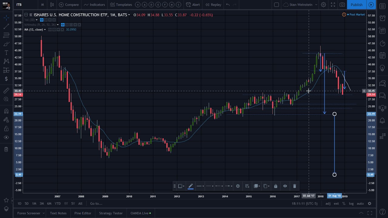This screenshot has width=388, height=218.
Task: Hide the selected drawing with eye icon
Action: click(x=285, y=186)
